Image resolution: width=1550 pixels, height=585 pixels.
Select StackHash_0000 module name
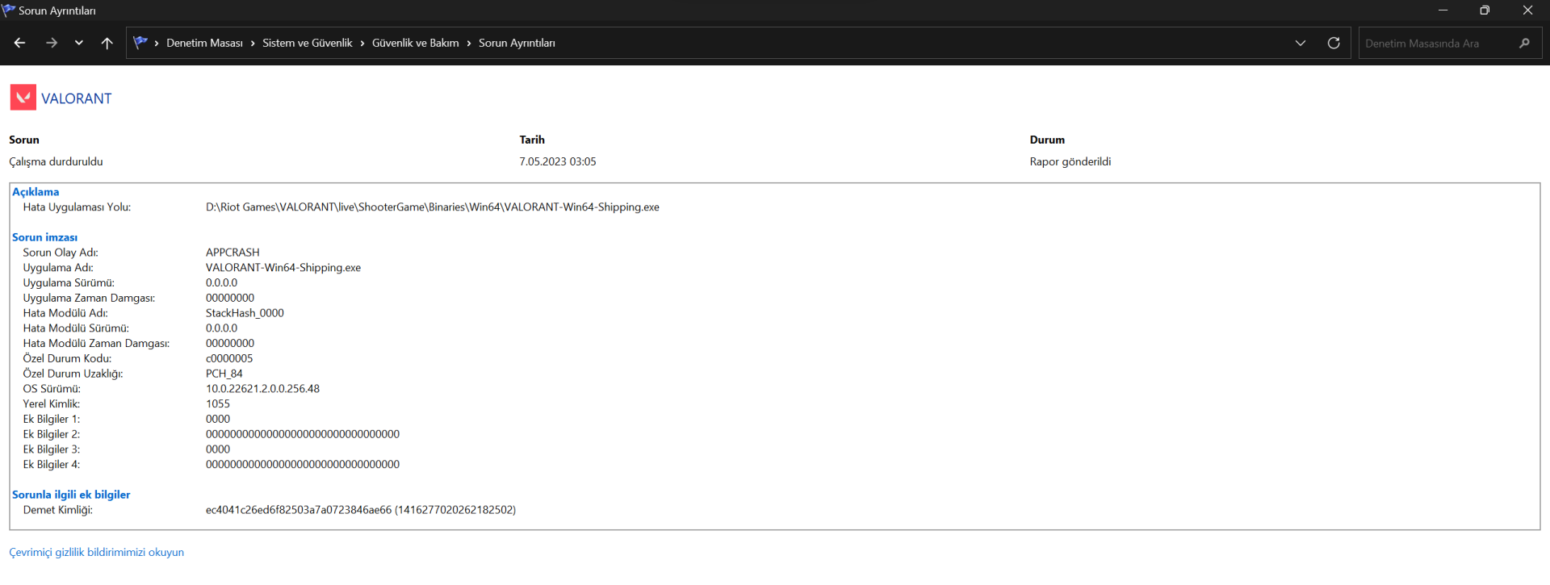tap(245, 313)
